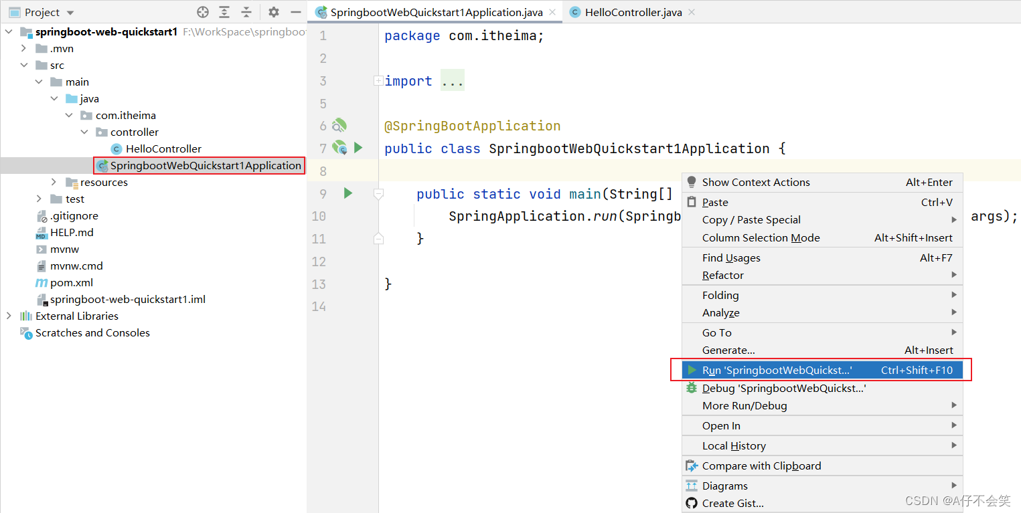Click the Expand All icon in Project toolbar
Screen dimensions: 1021x513
pos(224,11)
